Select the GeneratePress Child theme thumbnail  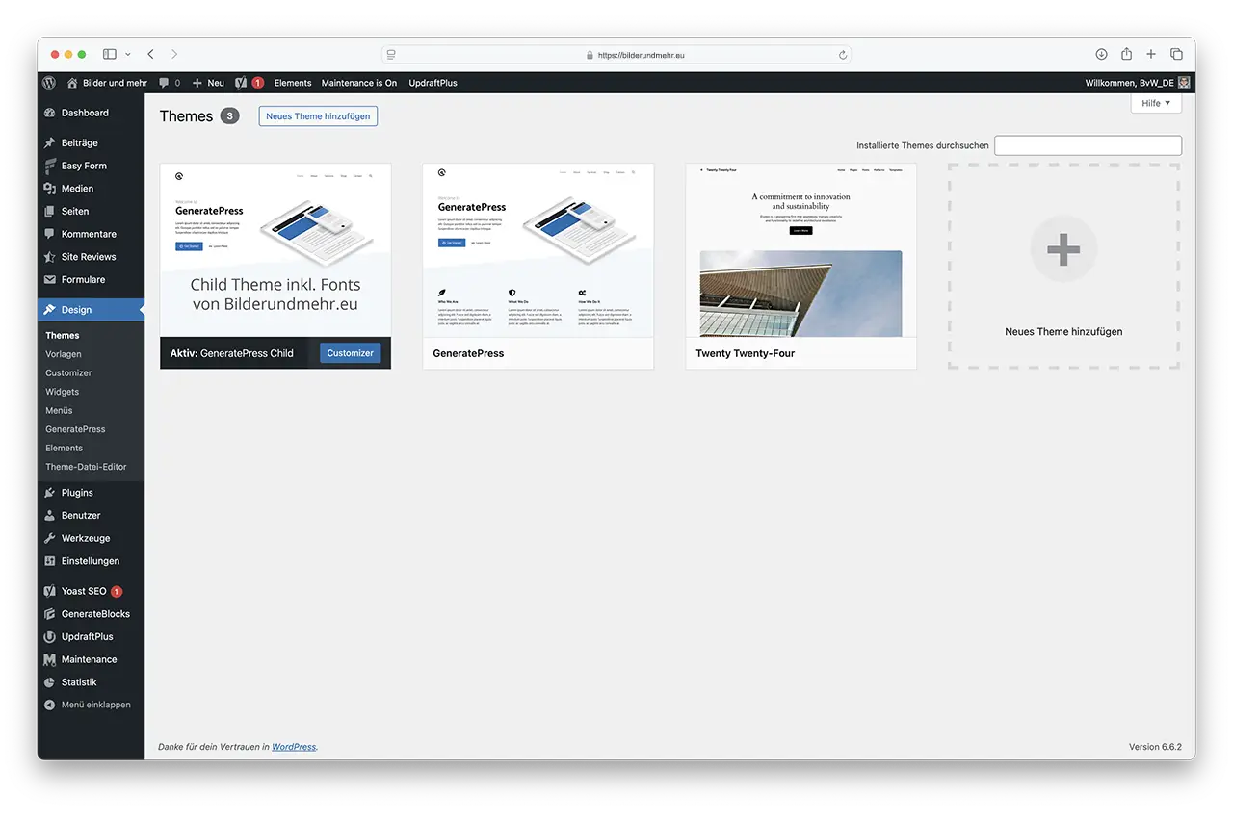(275, 250)
